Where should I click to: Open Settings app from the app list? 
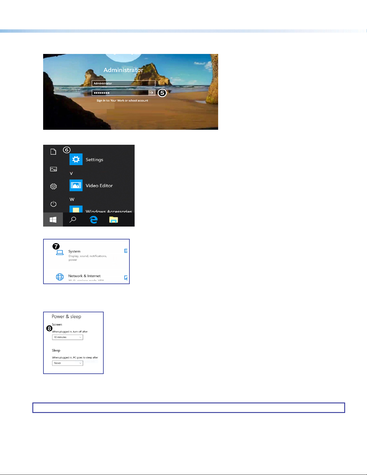pos(94,160)
